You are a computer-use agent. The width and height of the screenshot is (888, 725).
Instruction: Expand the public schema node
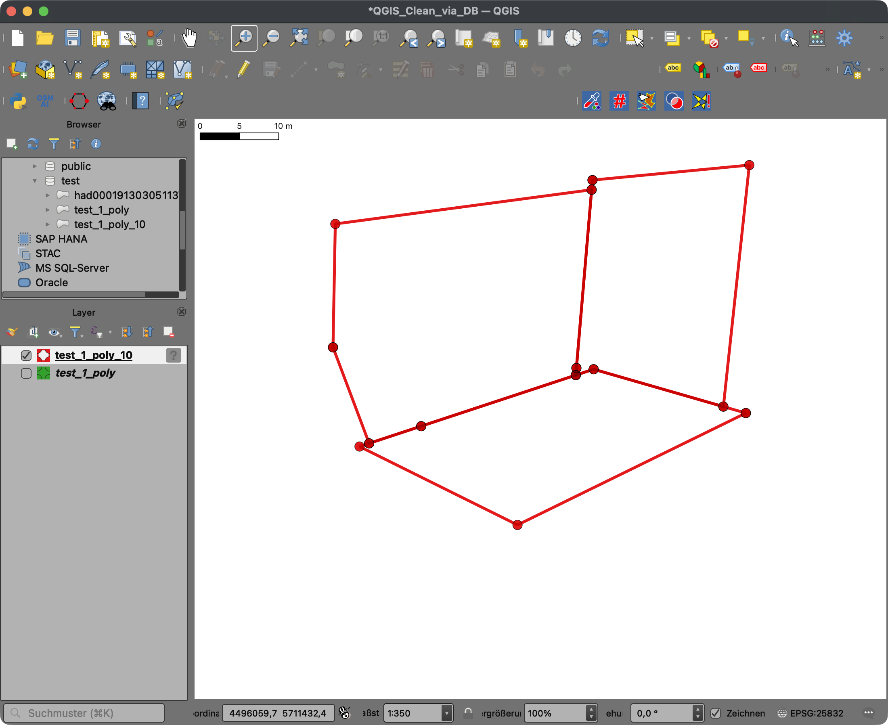[35, 166]
